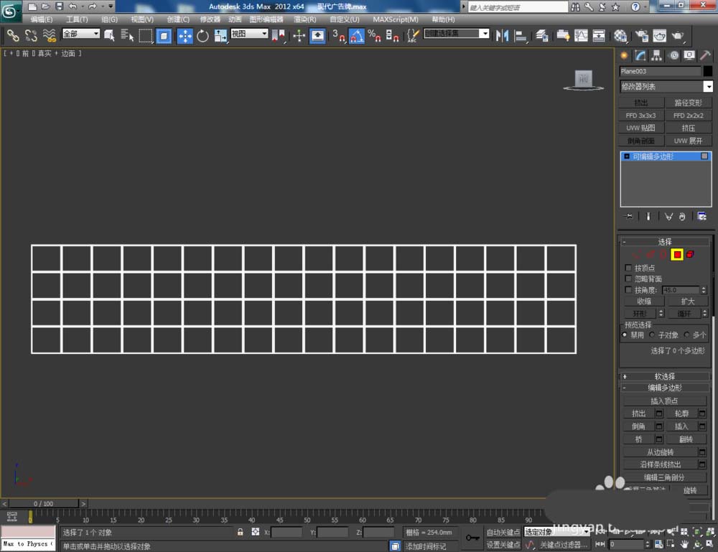Open the Layer Manager icon
Viewport: 718px width, 552px height.
click(x=541, y=35)
